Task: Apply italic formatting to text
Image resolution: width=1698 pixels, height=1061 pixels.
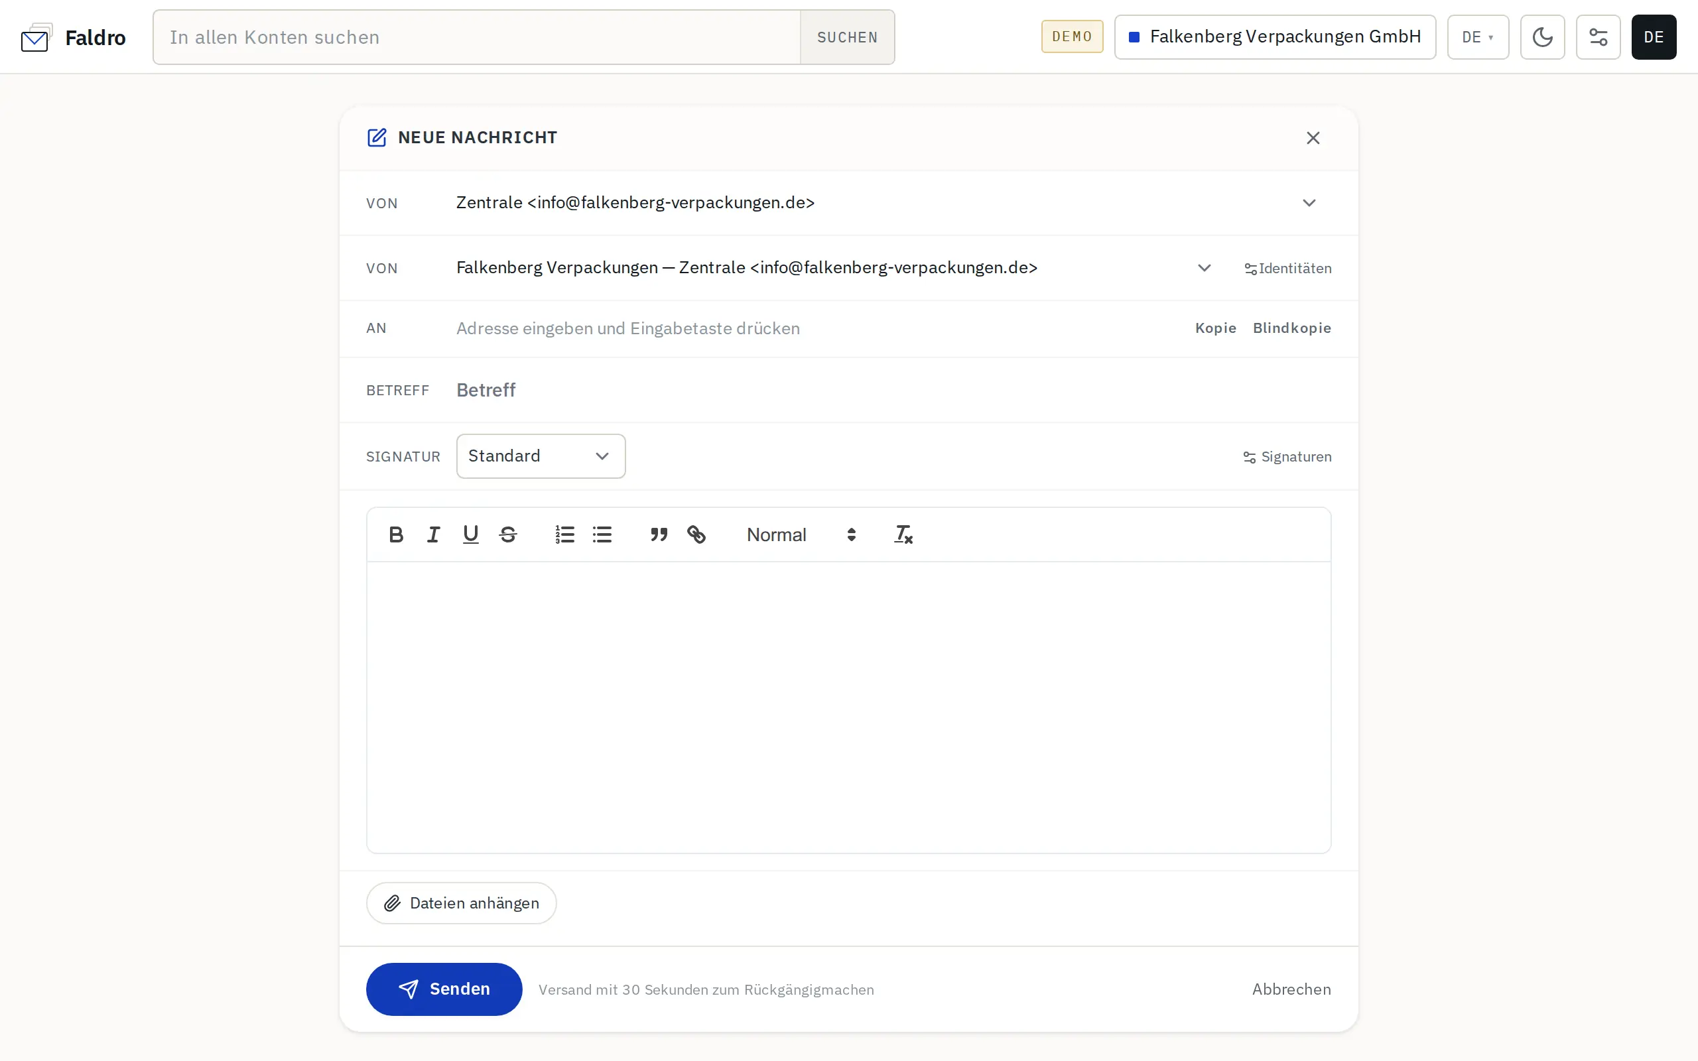Action: pos(434,534)
